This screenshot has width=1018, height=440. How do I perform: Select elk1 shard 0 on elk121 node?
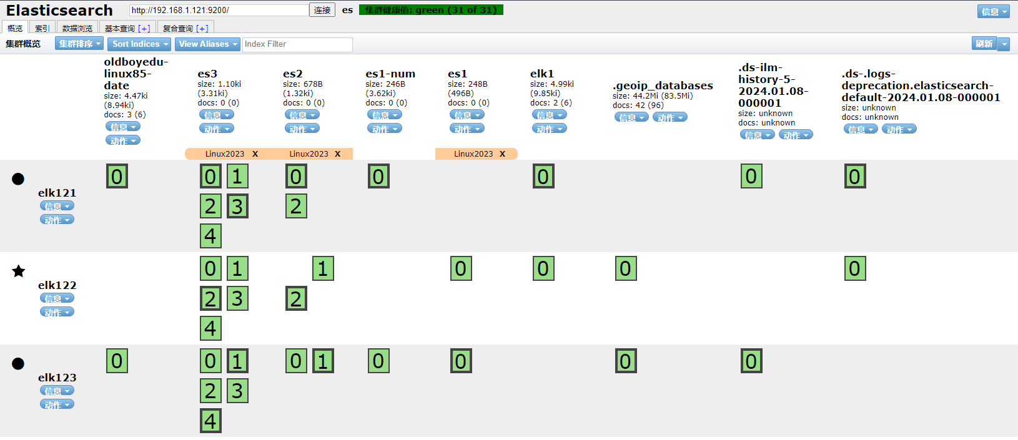[x=543, y=177]
